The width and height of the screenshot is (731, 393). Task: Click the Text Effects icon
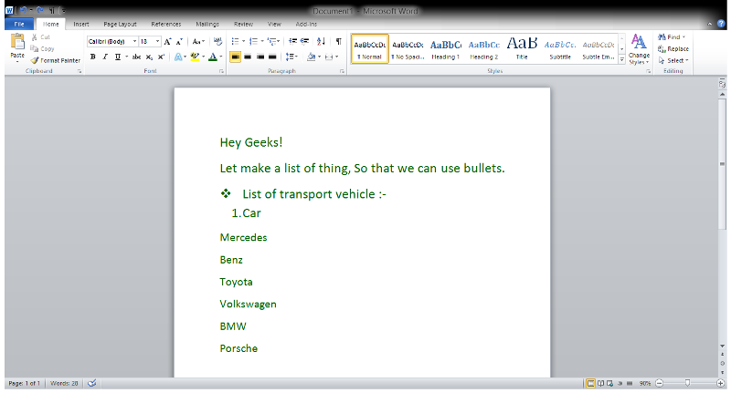tap(178, 57)
